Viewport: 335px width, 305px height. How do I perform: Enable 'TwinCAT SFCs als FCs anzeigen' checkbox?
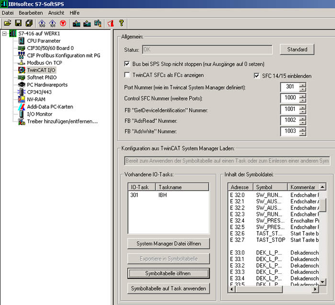coord(127,75)
